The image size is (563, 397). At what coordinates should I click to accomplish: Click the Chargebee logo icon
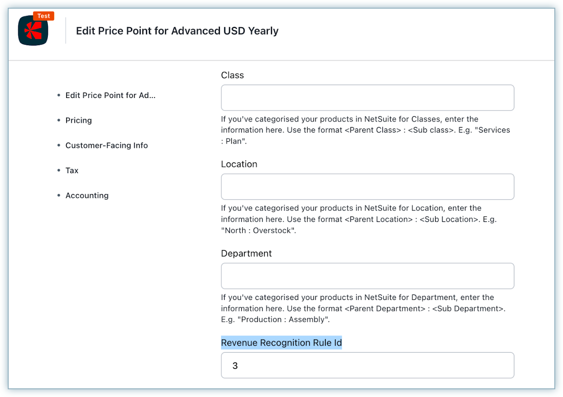(x=33, y=31)
